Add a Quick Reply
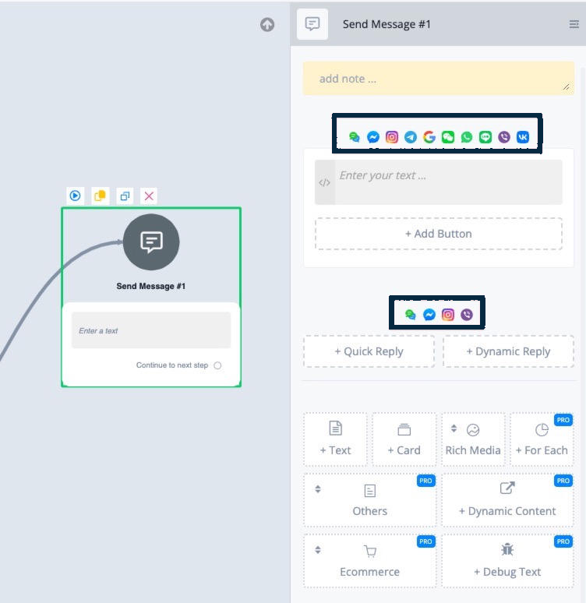This screenshot has width=586, height=603. pyautogui.click(x=369, y=351)
